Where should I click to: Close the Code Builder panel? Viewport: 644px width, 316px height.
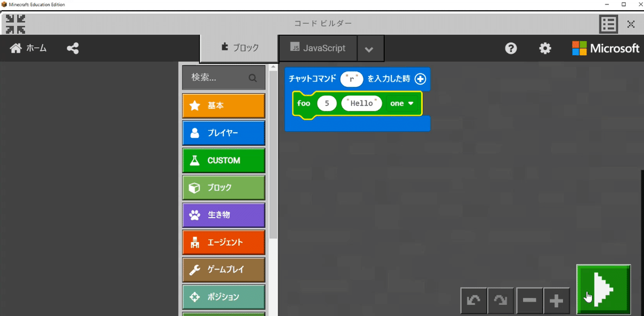click(631, 24)
